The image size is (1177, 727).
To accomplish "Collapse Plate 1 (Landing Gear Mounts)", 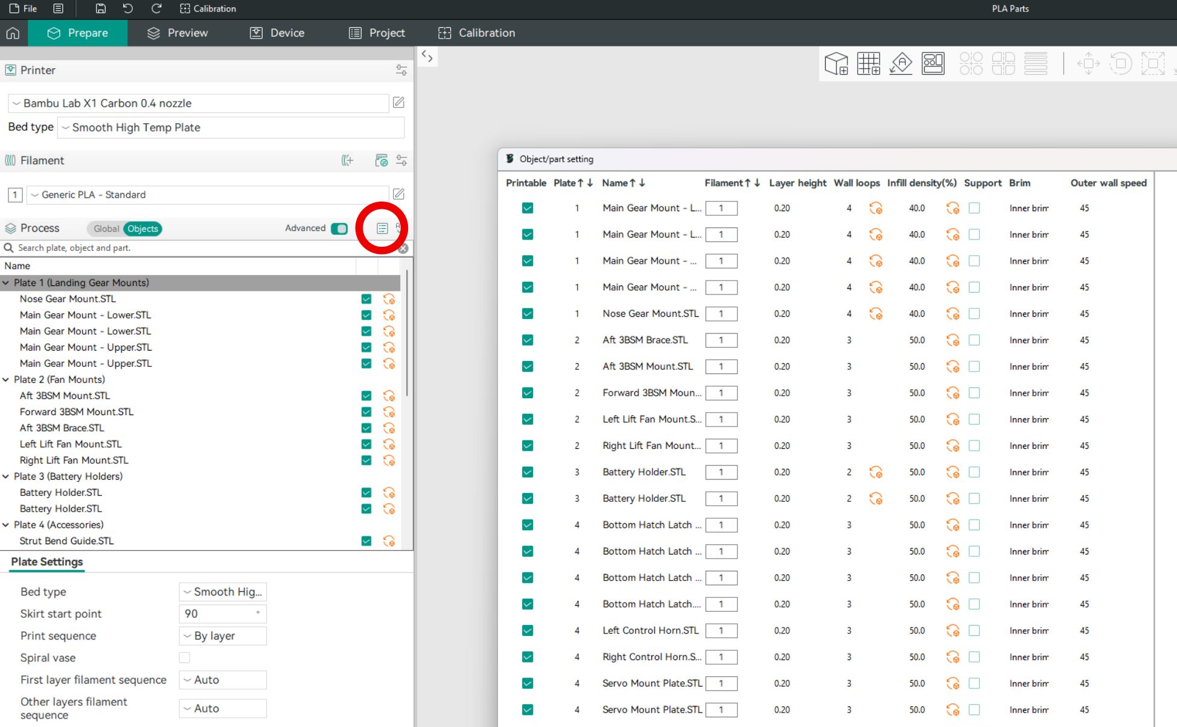I will [6, 282].
